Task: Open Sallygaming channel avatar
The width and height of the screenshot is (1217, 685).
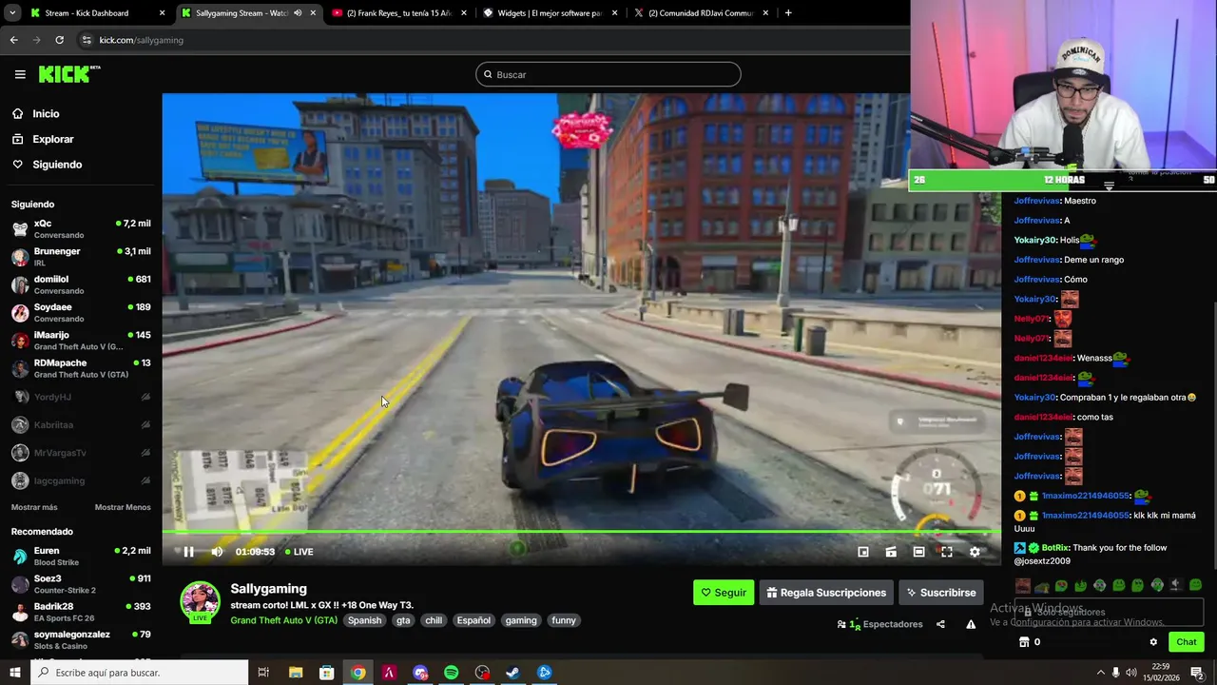Action: click(x=200, y=601)
